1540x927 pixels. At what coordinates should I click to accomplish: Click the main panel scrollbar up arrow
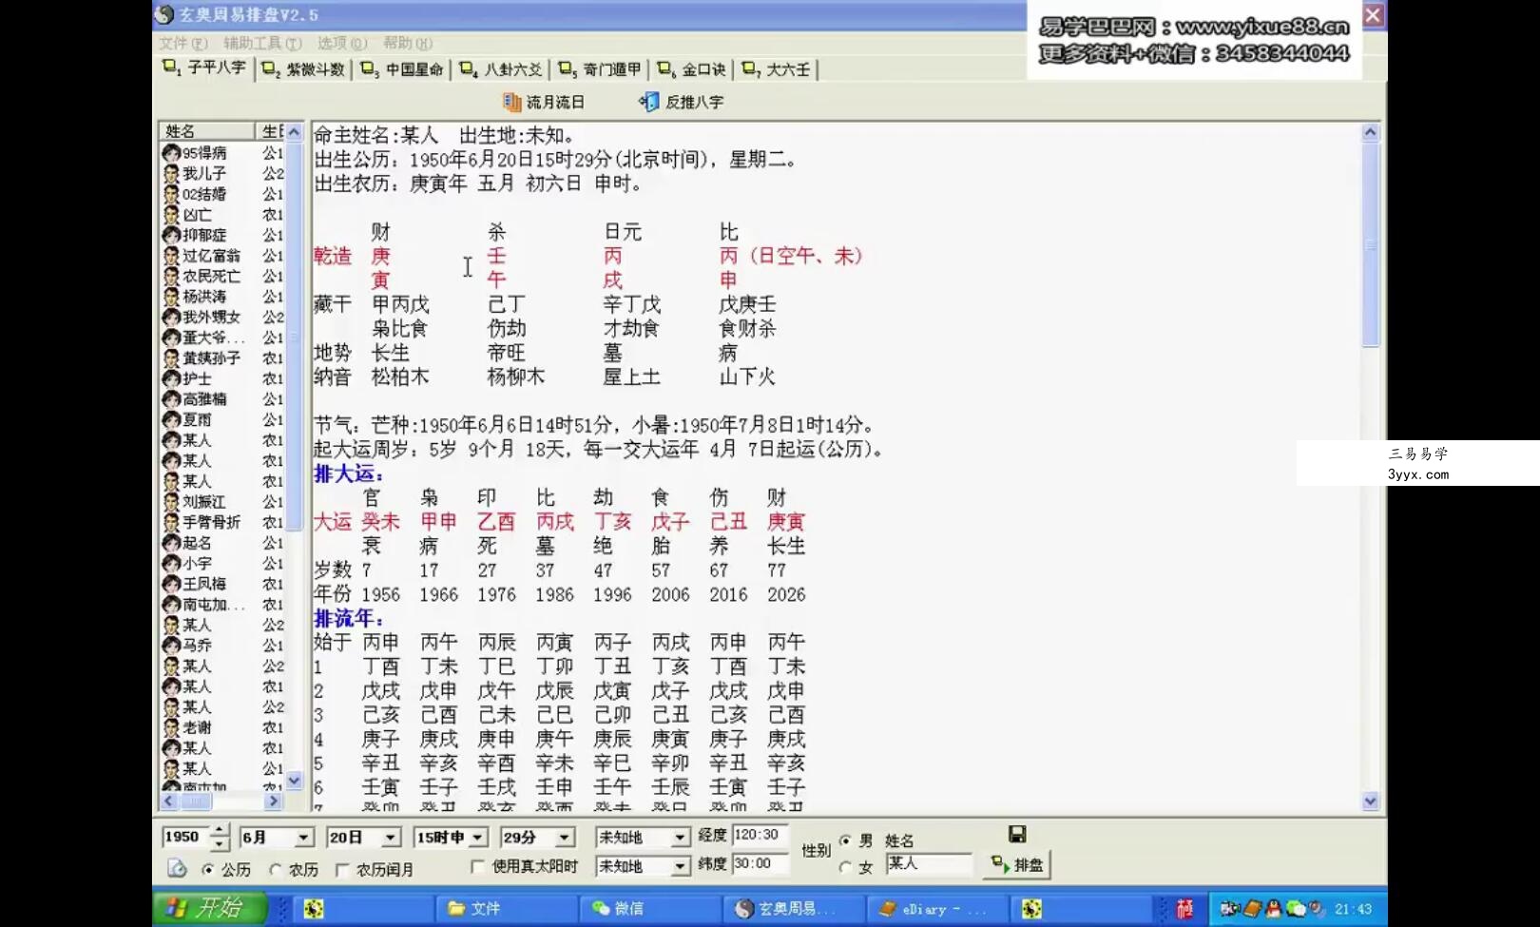click(x=1370, y=132)
